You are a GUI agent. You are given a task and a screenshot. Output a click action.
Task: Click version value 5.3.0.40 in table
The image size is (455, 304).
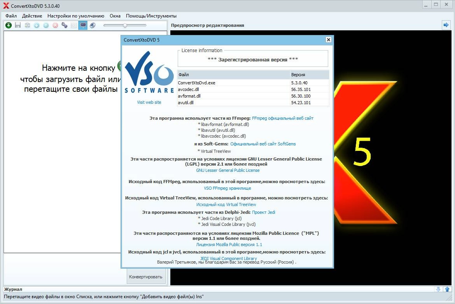pos(299,83)
